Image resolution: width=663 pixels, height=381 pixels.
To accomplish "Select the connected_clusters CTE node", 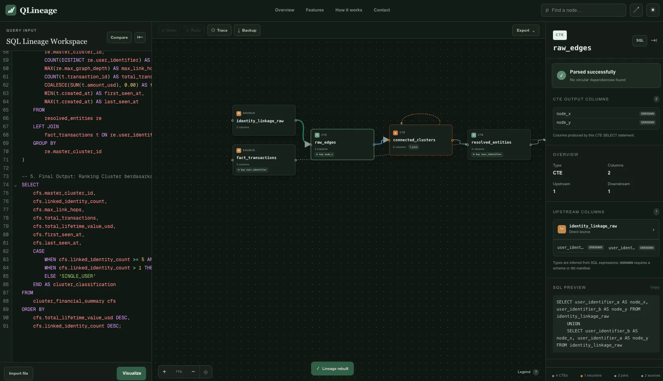I will point(421,140).
